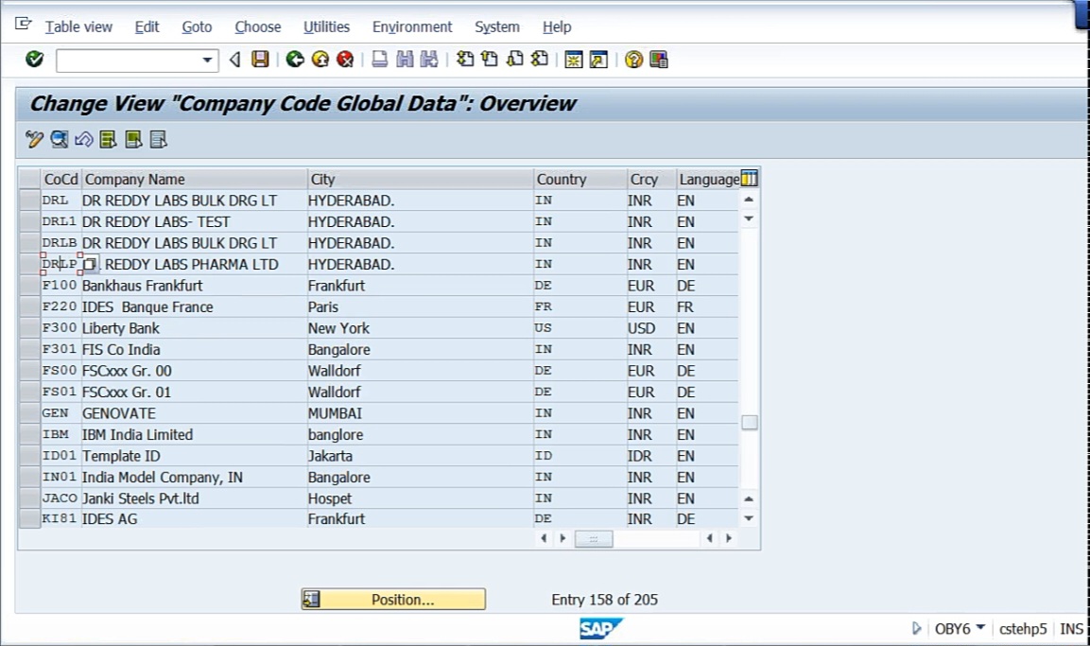Click the Country column header
This screenshot has width=1090, height=646.
tap(580, 180)
